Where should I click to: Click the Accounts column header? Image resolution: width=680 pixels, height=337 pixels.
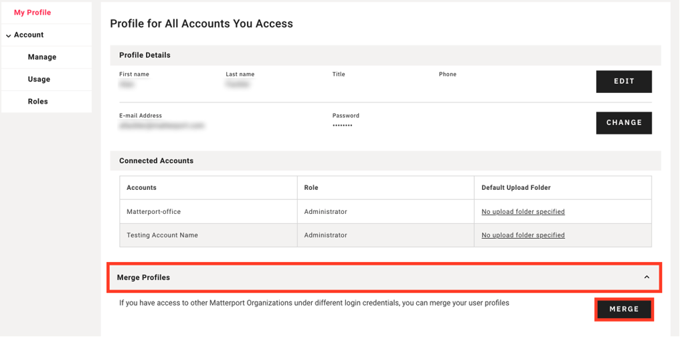(141, 188)
